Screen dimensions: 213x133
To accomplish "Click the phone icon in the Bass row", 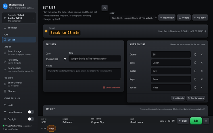I will (x=195, y=63).
